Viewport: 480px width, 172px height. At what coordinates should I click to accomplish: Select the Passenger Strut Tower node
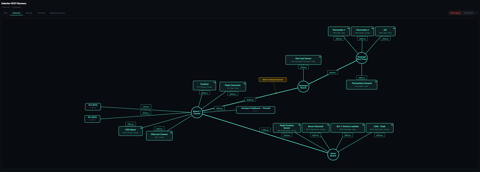362,58
